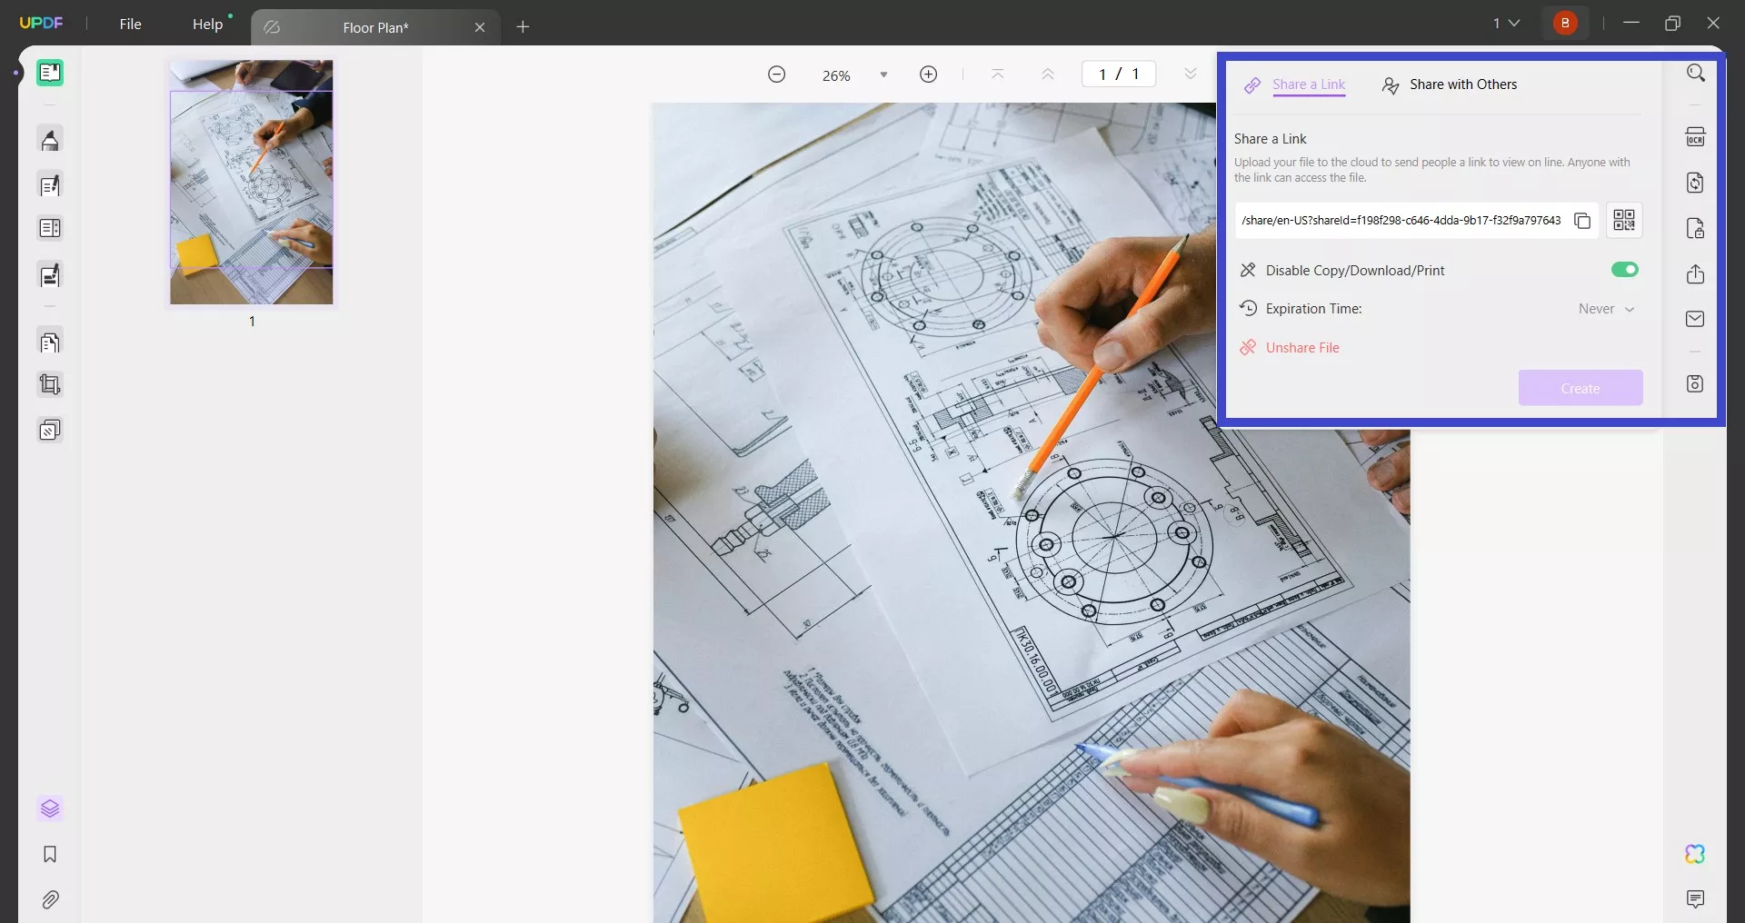The width and height of the screenshot is (1745, 923).
Task: Go to the next page
Action: point(1191,74)
